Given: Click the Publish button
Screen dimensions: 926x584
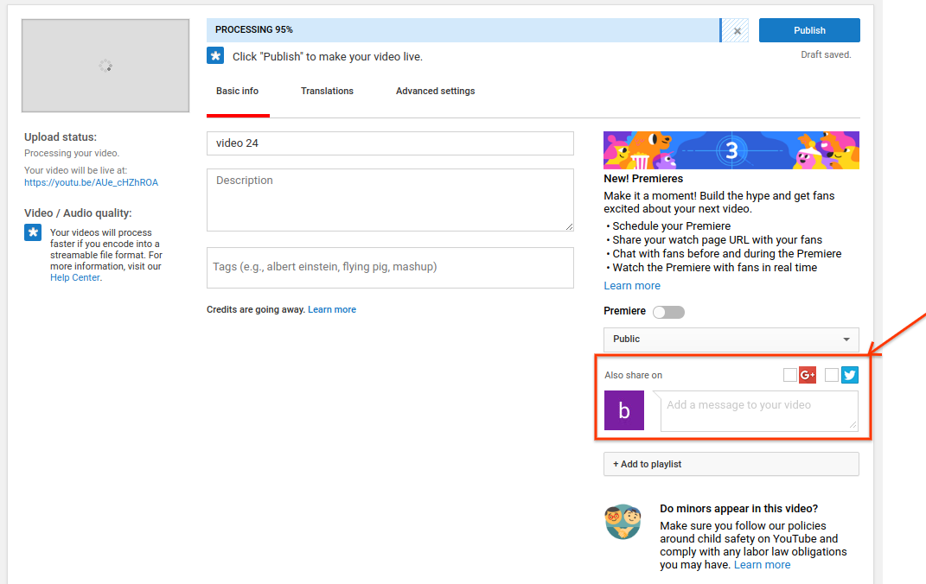Looking at the screenshot, I should pos(808,29).
